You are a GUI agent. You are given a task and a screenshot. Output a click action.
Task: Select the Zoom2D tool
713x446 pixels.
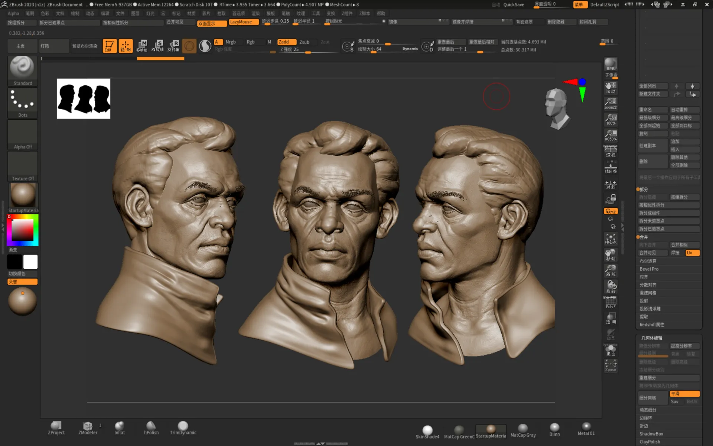click(611, 103)
